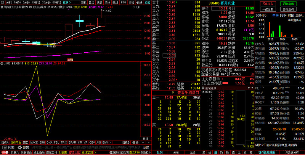The image size is (305, 155).
Task: Click the plus zoom-in button by 模板
Action: (x=143, y=142)
